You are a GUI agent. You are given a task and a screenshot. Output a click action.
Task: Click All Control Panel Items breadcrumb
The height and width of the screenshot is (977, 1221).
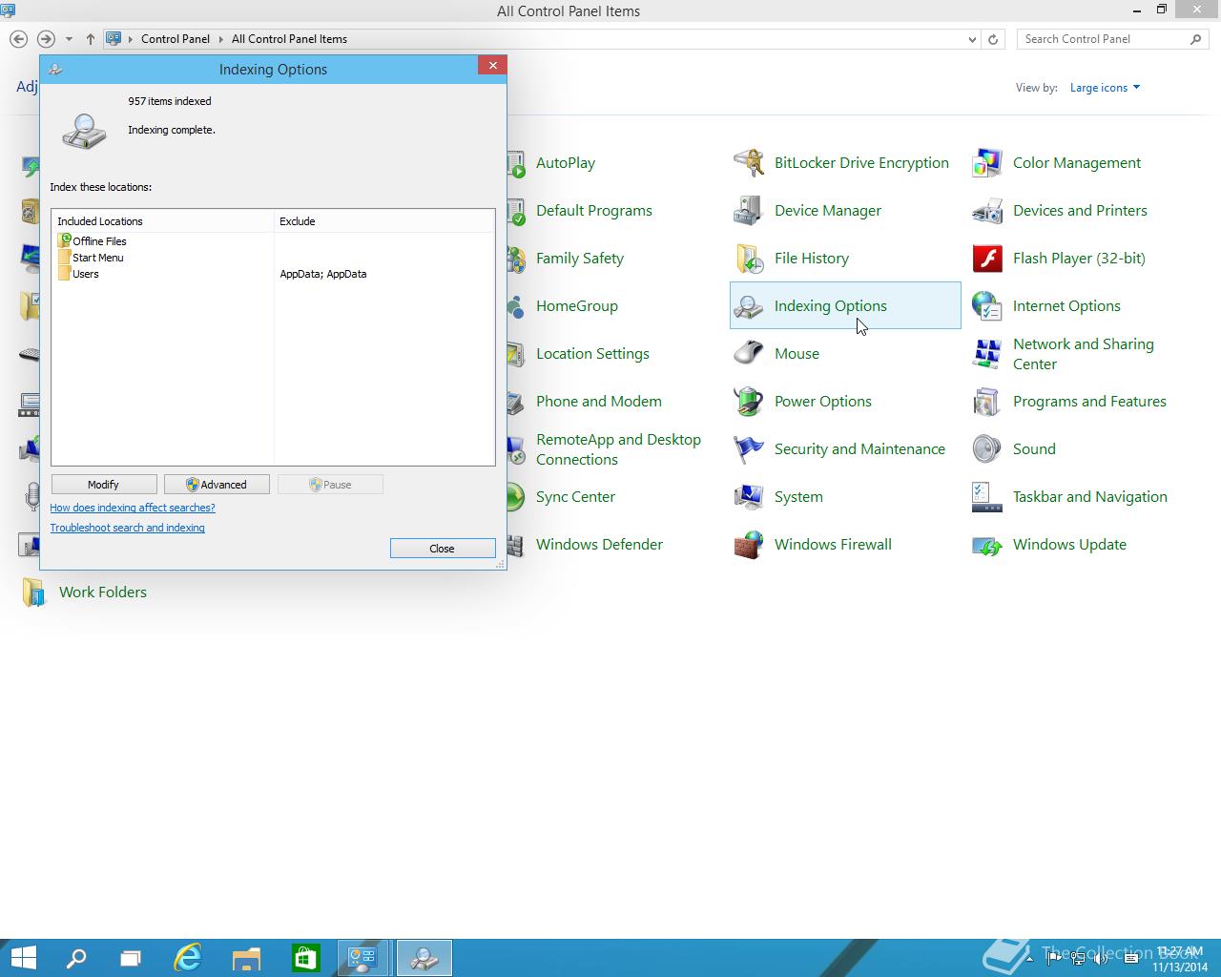pos(289,39)
